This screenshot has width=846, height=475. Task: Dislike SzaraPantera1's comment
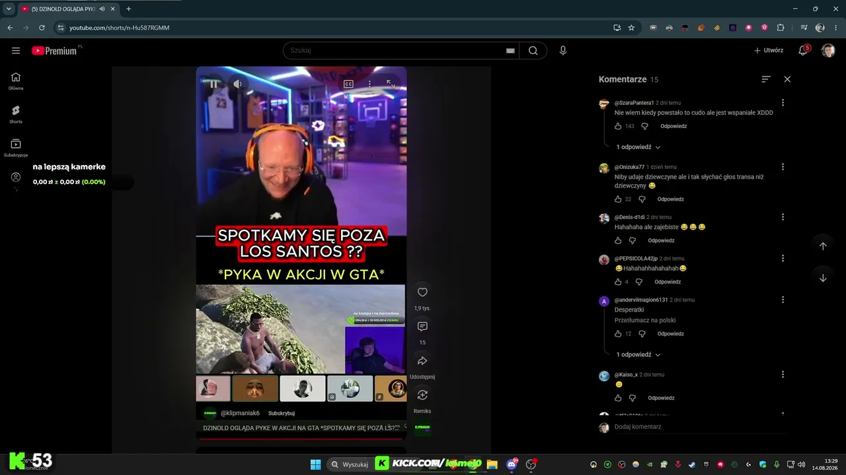coord(644,126)
